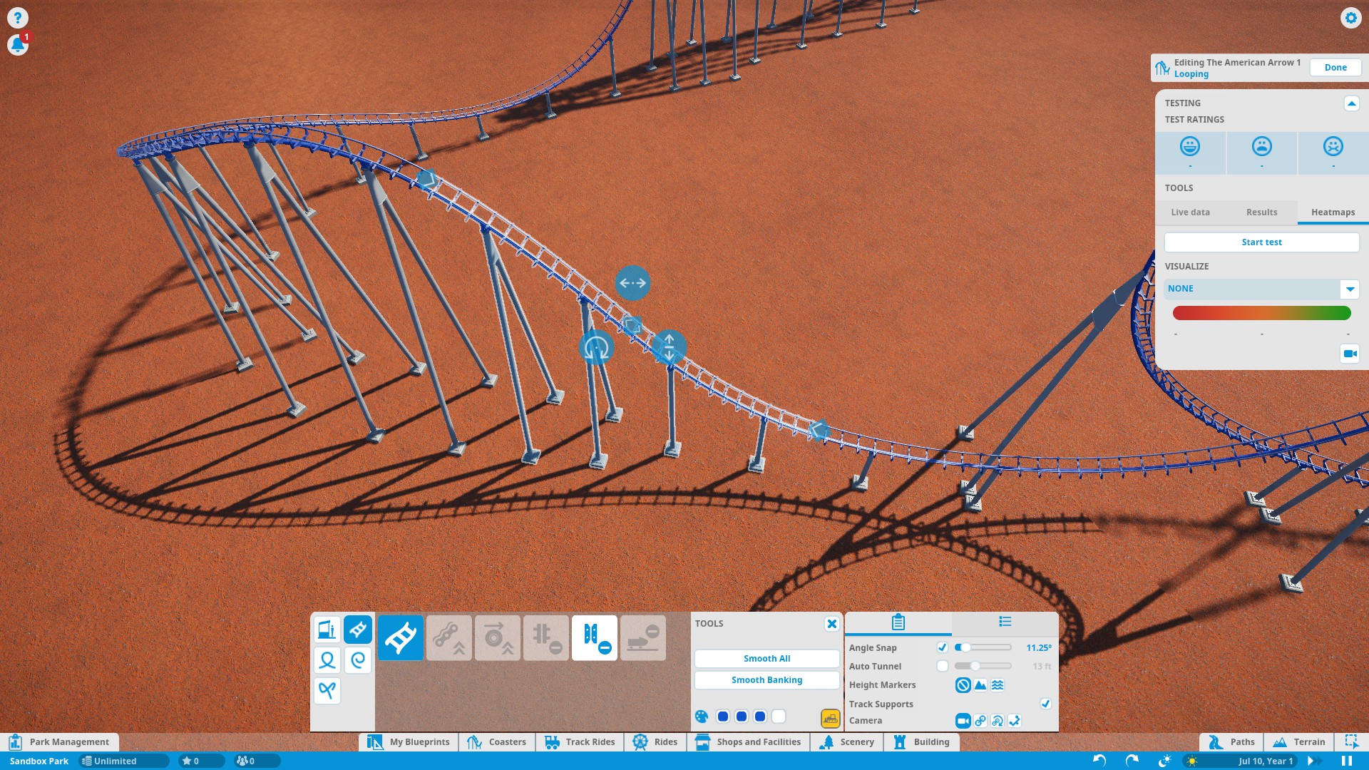Click the yellow bulldozer terrain icon
The width and height of the screenshot is (1369, 770).
830,717
